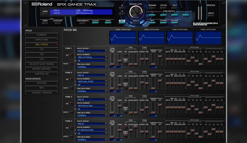Viewport: 247px width, 143px height.
Task: Open the Option menu
Action: (x=163, y=8)
